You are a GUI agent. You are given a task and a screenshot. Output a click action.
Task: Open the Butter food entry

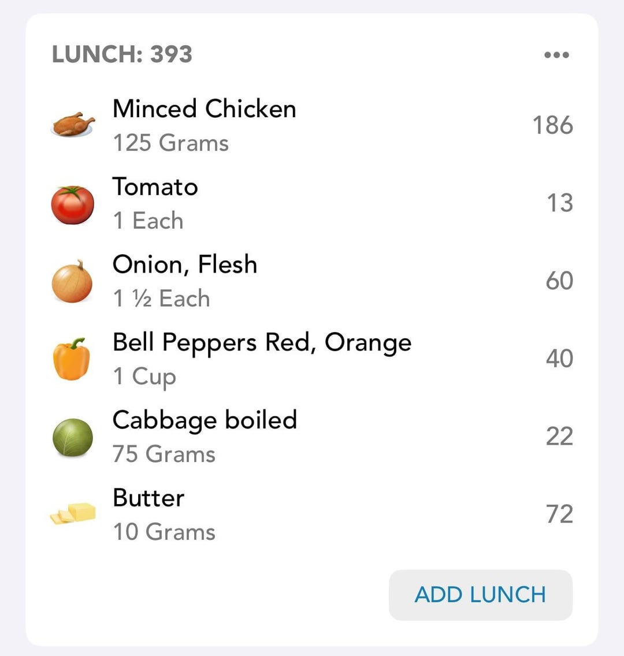(312, 514)
